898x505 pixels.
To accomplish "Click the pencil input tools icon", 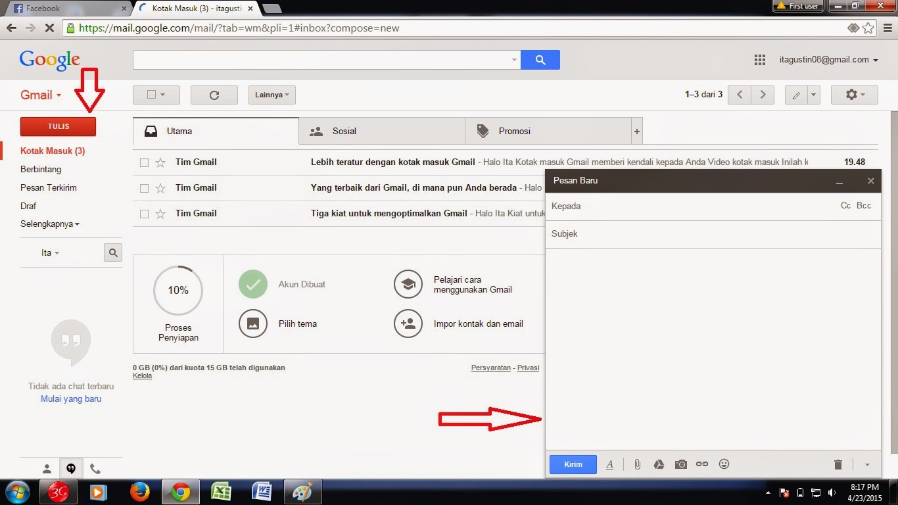I will [796, 95].
